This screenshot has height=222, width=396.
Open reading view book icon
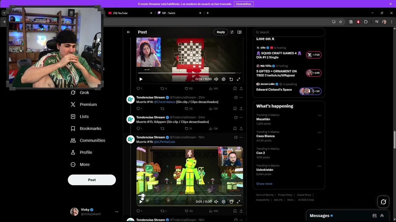(x=239, y=32)
